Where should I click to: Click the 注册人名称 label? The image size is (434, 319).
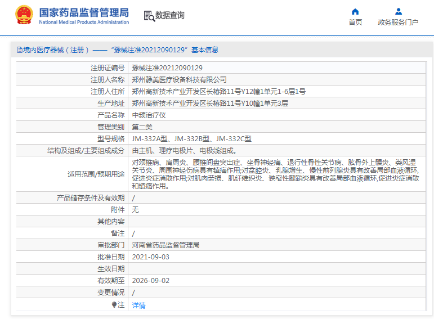tap(108, 80)
